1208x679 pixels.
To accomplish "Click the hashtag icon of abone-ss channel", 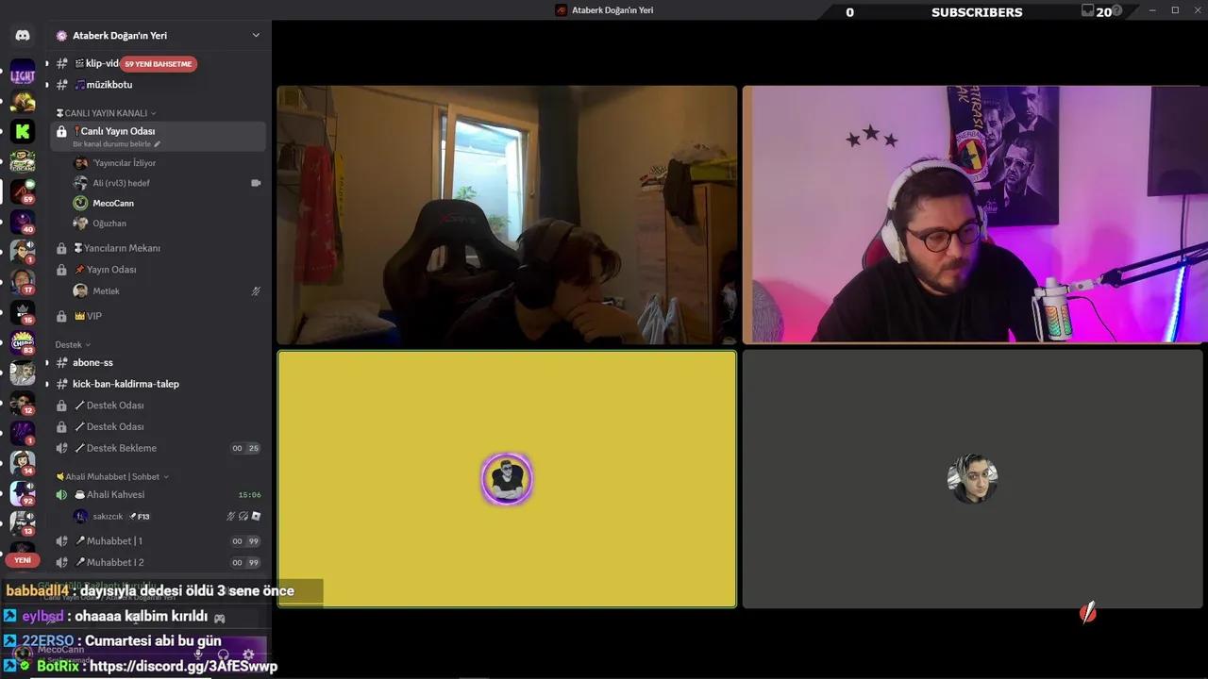I will (61, 362).
